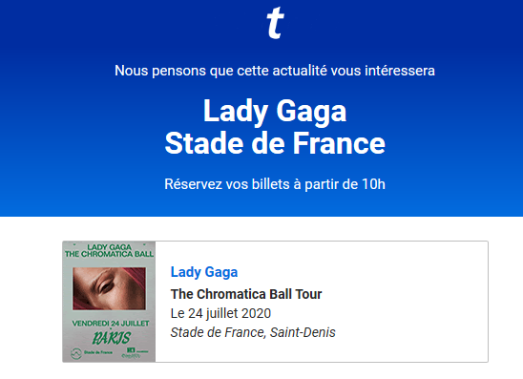Click the face photo inside the poster
The image size is (523, 379).
click(110, 288)
